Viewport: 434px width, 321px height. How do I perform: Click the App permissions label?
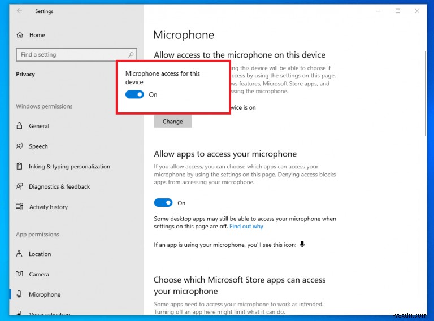click(x=37, y=235)
